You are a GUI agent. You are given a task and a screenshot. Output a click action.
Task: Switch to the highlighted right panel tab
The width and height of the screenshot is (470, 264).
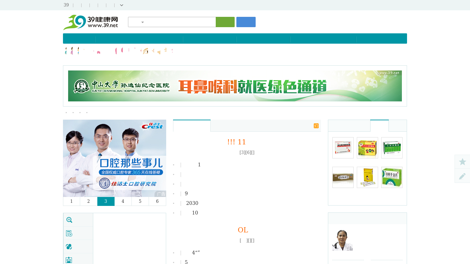[x=379, y=126]
